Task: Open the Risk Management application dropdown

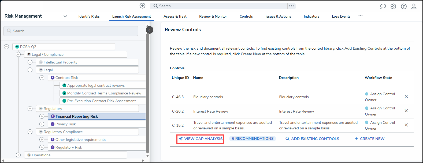Action: [65, 16]
